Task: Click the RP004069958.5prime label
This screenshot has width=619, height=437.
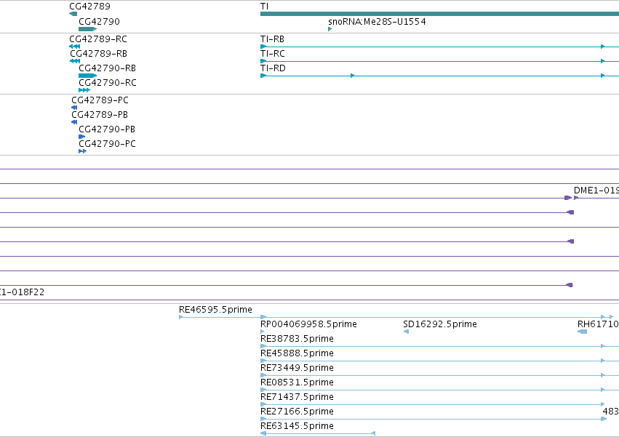Action: (308, 324)
